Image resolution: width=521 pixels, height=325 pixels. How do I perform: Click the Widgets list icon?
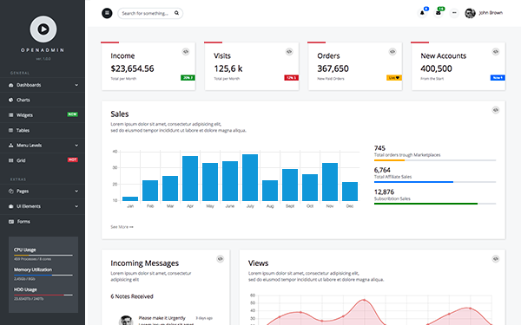coord(11,115)
